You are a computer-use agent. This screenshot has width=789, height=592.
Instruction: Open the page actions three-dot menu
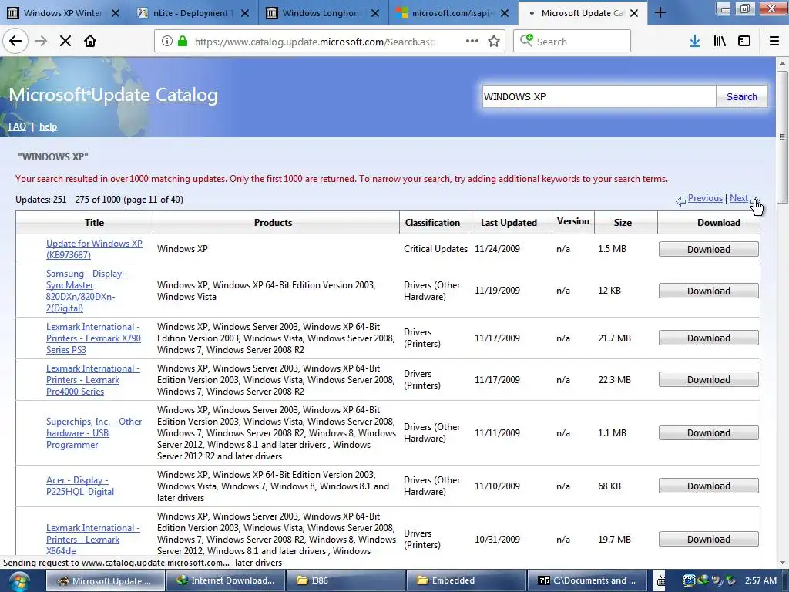tap(472, 42)
